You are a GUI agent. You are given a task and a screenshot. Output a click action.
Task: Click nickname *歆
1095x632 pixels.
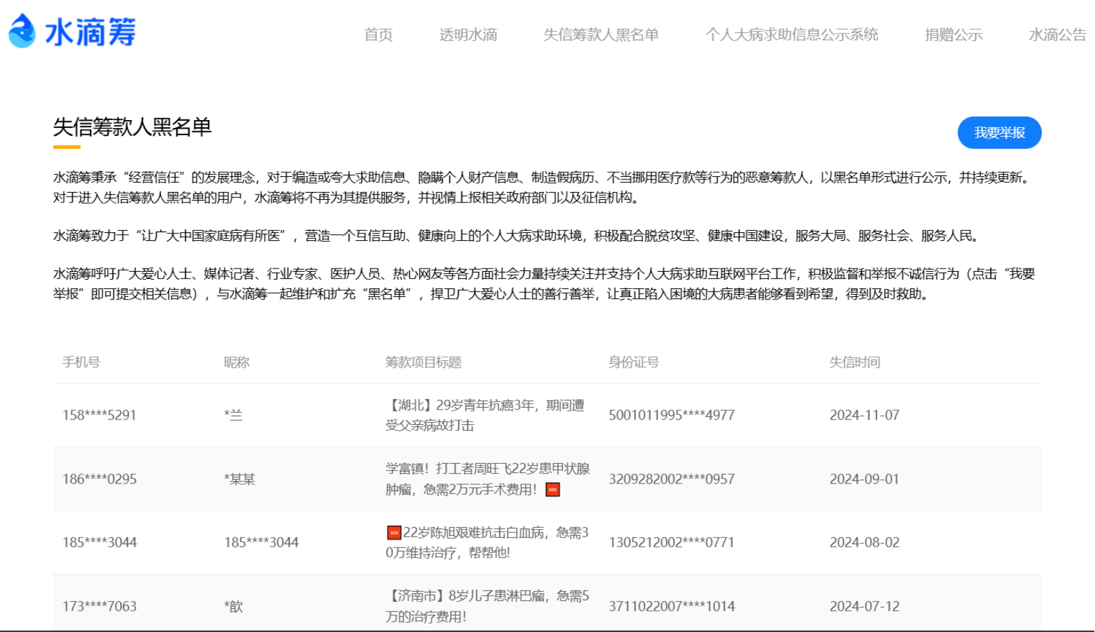[234, 606]
